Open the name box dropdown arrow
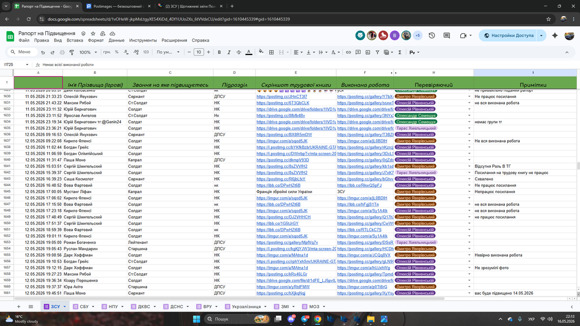The image size is (580, 326). [27, 65]
